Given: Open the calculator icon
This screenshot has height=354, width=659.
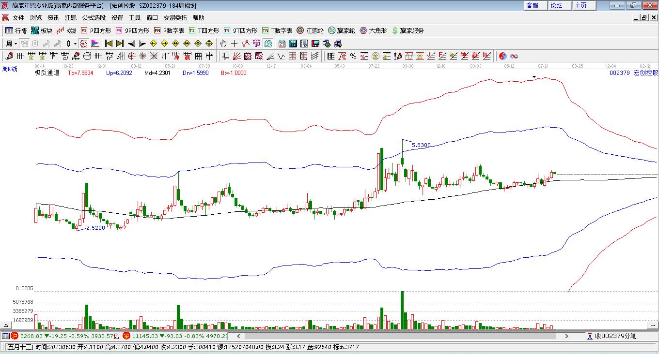Looking at the screenshot, I should click(293, 44).
